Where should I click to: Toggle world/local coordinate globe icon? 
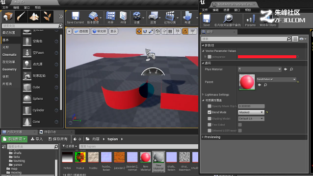click(157, 31)
